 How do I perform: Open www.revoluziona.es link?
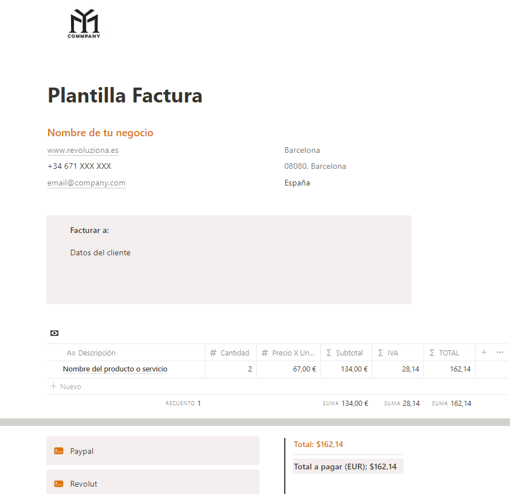(83, 151)
